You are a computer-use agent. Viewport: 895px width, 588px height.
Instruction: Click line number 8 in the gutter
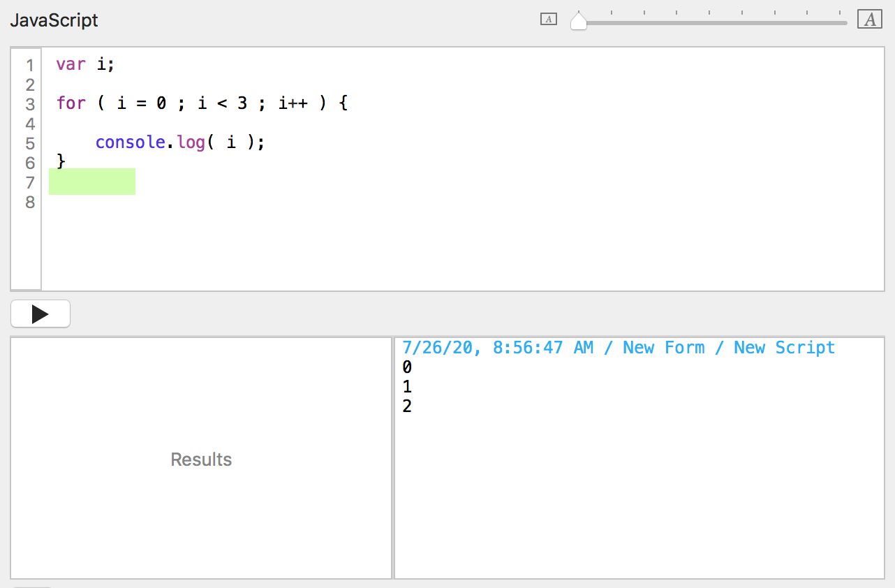[x=30, y=203]
